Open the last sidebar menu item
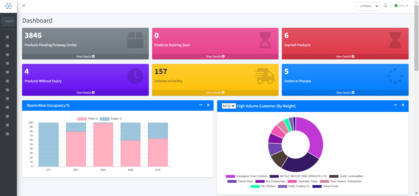Image resolution: width=419 pixels, height=196 pixels. (7, 134)
